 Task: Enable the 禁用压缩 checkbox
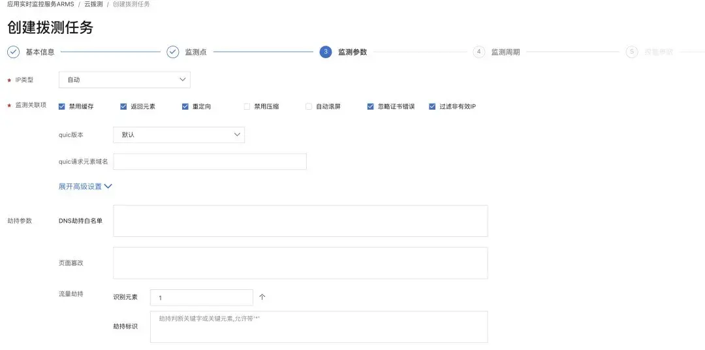pyautogui.click(x=247, y=106)
